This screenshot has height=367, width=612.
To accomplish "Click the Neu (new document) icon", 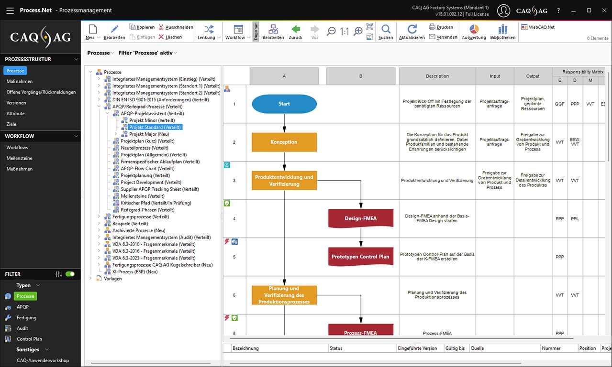I will point(93,29).
